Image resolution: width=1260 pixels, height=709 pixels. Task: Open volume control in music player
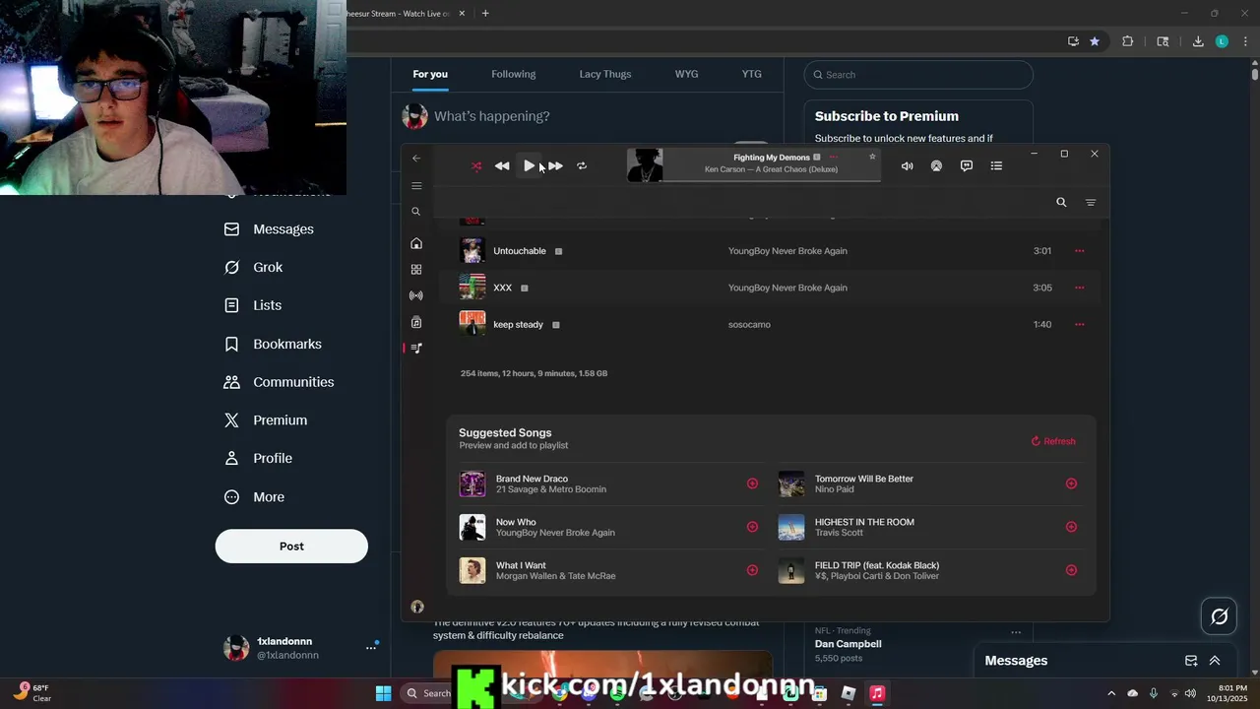[x=907, y=166]
